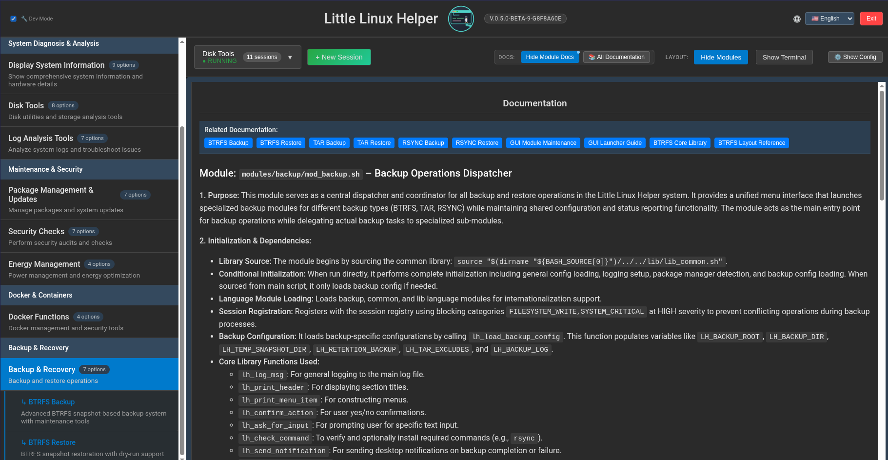Click the LH_BACKUP_ROOT variable

(x=730, y=337)
